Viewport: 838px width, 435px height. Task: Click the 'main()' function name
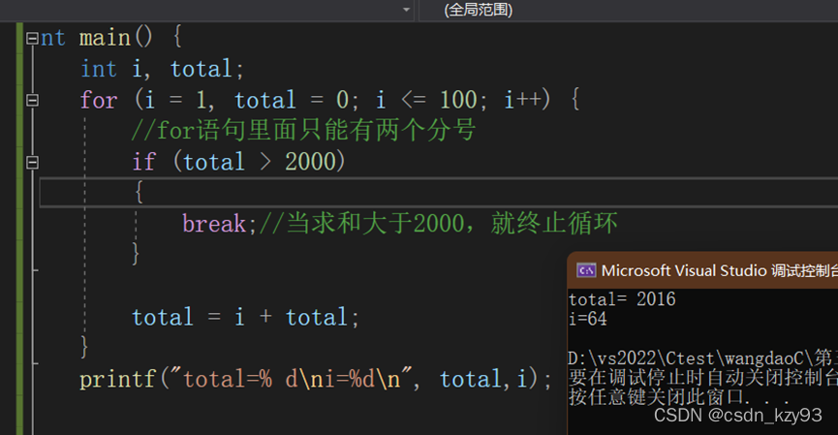tap(116, 38)
